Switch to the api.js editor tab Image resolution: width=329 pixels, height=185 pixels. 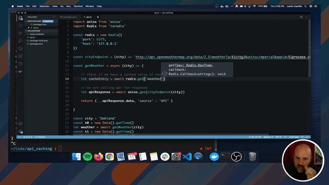coord(89,17)
